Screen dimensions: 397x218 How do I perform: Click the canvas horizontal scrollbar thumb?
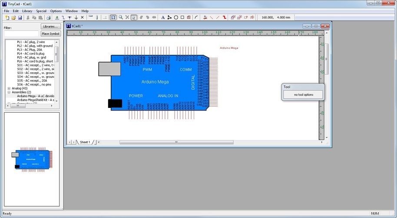point(176,142)
